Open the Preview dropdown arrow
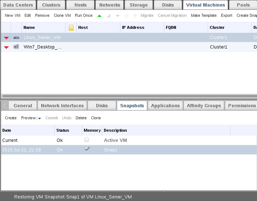This screenshot has height=201, width=257. tap(39, 118)
